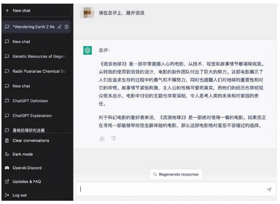Open the ChatGPT Explanation conversation
The width and height of the screenshot is (280, 204).
click(x=32, y=116)
